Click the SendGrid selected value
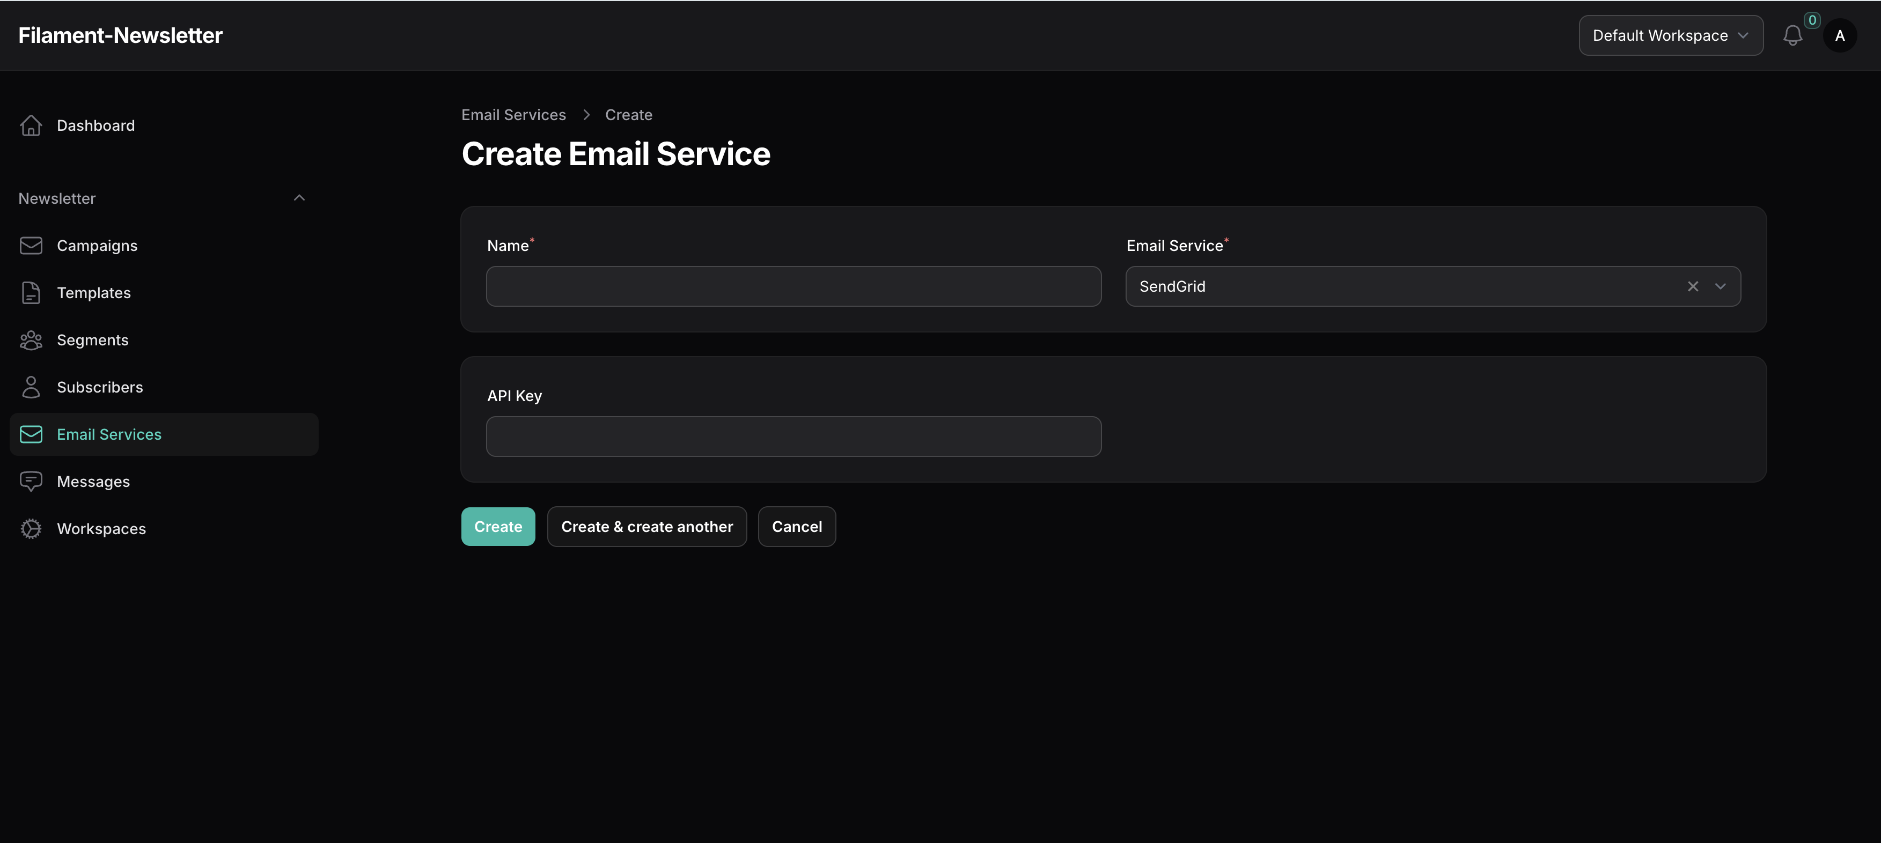 (1173, 286)
